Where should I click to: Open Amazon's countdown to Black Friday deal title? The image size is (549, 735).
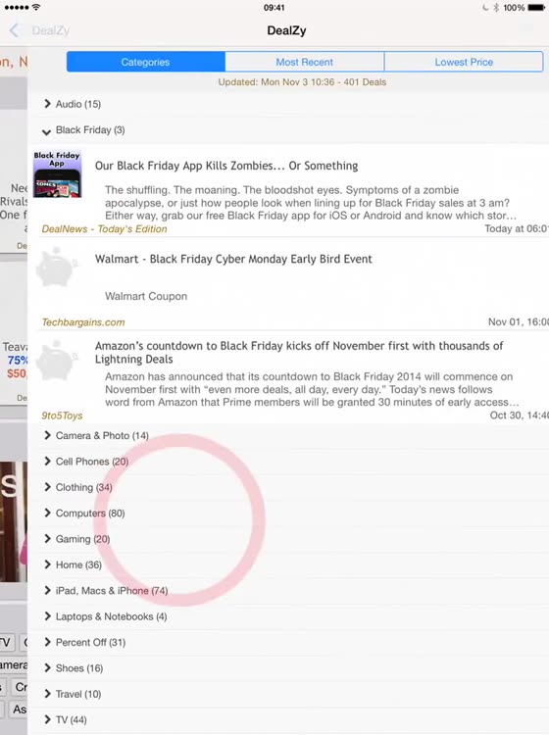pyautogui.click(x=299, y=352)
